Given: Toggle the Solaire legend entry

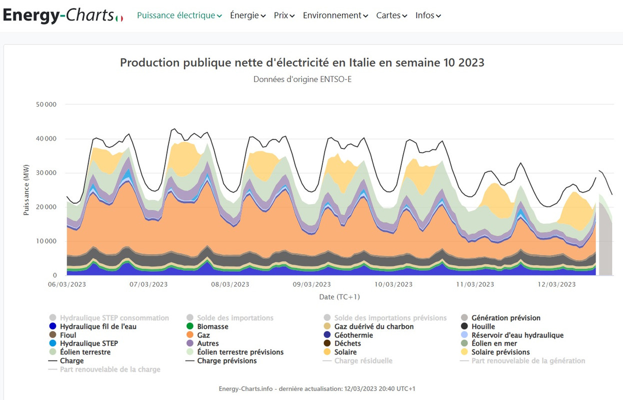Looking at the screenshot, I should [340, 352].
